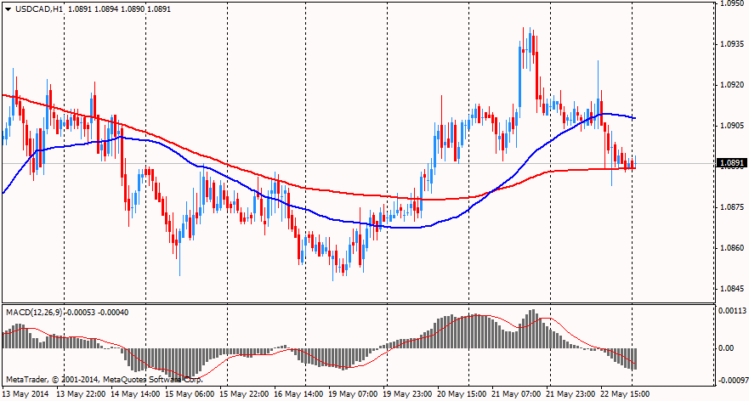Click the 13 May 2014 time label

click(26, 394)
